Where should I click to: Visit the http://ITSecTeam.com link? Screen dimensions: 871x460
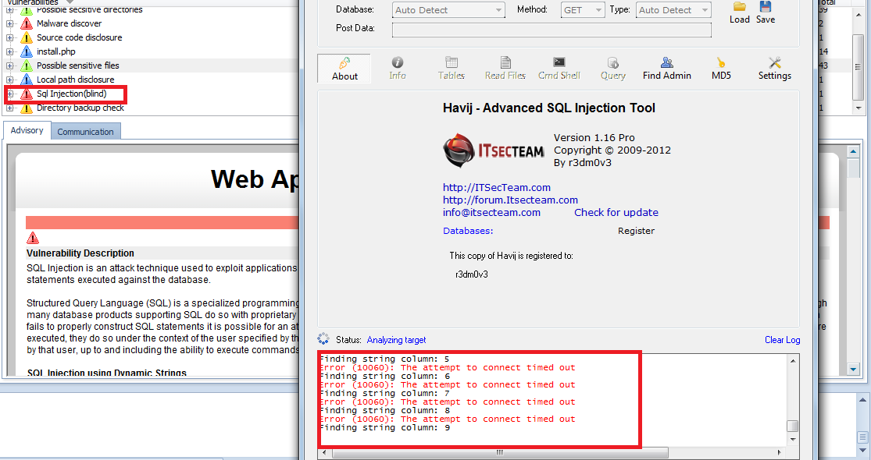497,187
